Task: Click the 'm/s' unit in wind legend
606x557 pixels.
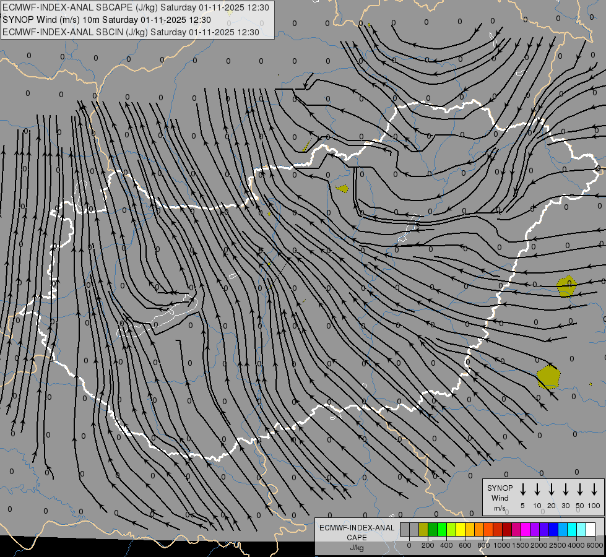Action: [x=500, y=508]
